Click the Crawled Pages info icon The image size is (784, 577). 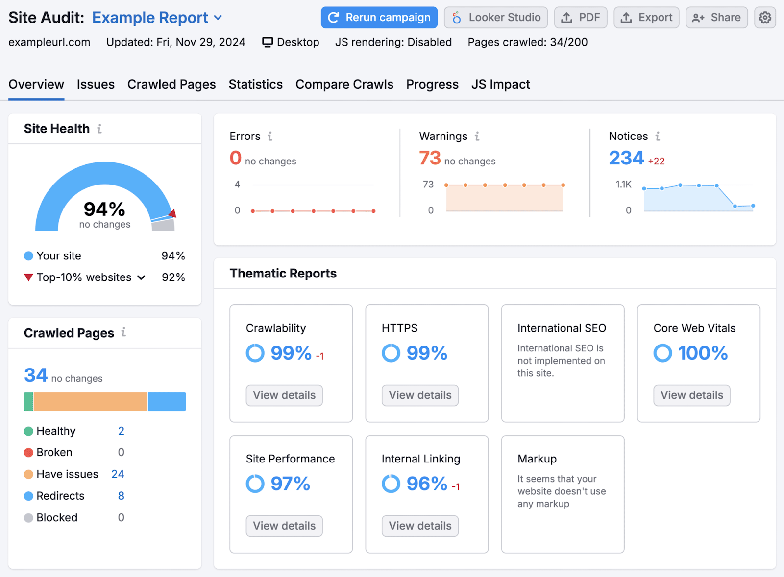[x=124, y=332]
